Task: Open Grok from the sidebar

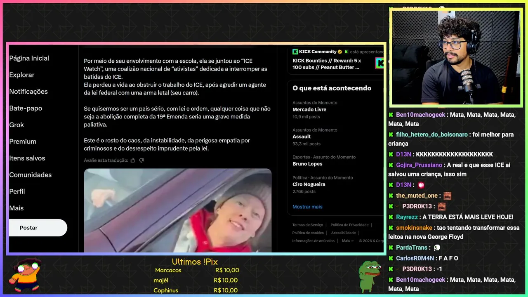Action: click(16, 125)
